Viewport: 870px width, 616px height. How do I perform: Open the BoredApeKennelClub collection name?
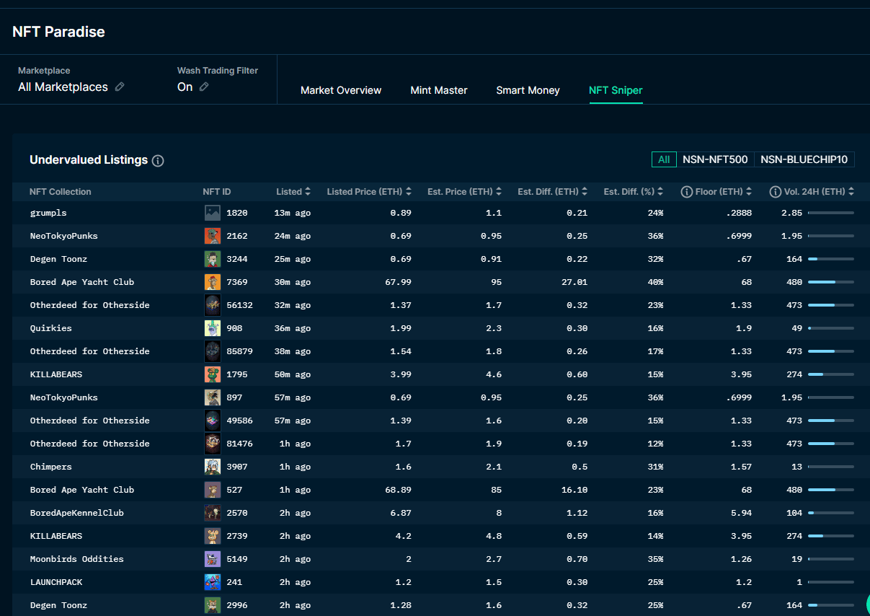tap(76, 513)
